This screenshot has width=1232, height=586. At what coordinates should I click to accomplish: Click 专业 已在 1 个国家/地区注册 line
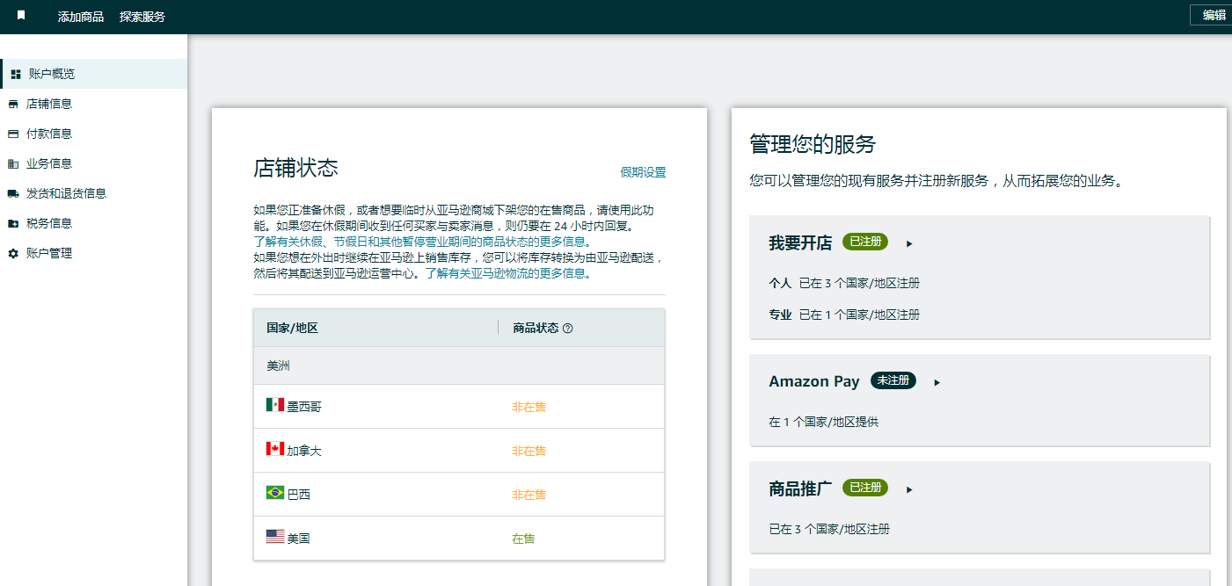click(x=844, y=315)
